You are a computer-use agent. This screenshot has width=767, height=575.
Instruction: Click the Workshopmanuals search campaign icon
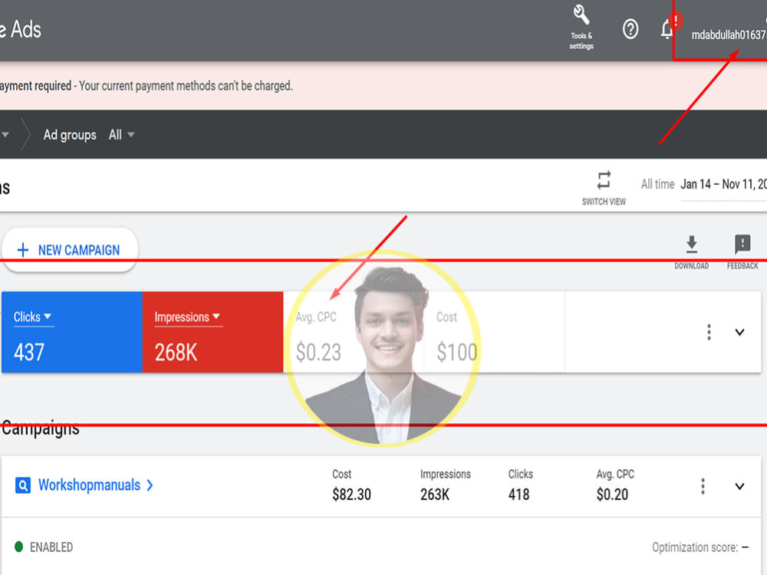pos(23,485)
